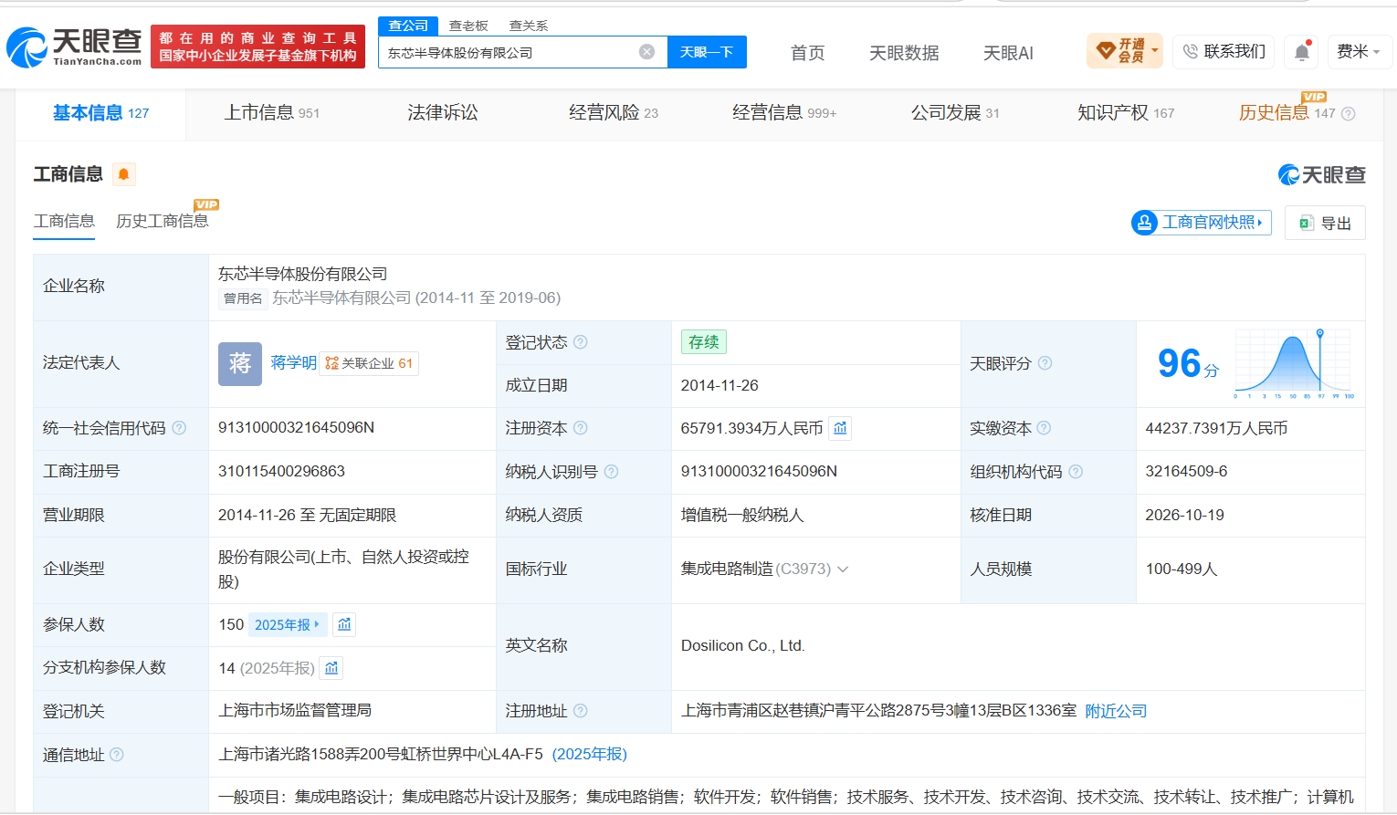Open 蒋学明 profile link
This screenshot has height=815, width=1397.
294,363
